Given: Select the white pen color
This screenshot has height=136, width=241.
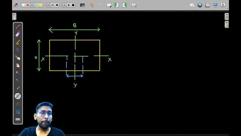Looking at the screenshot, I should click(23, 5).
